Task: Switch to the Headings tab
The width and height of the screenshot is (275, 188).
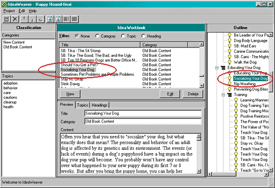Action: [x=100, y=105]
